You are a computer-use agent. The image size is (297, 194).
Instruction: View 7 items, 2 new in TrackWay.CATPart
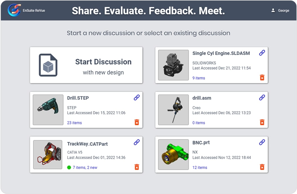pyautogui.click(x=85, y=168)
